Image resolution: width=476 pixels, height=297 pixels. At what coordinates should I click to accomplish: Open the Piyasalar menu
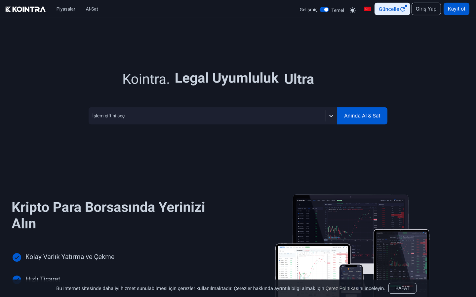pos(66,9)
